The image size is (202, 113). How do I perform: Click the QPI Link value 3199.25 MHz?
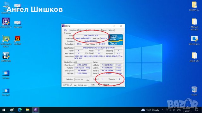[82, 73]
